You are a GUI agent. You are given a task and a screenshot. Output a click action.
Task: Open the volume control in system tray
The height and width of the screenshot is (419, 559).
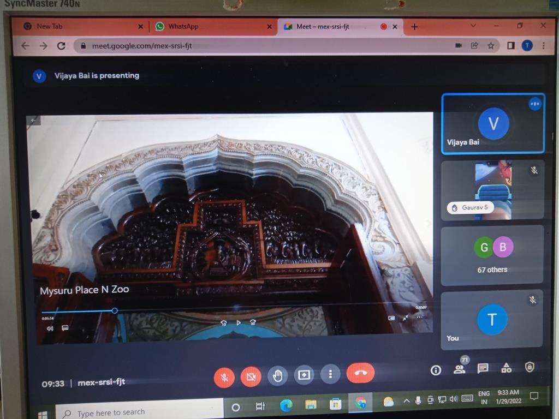[454, 399]
